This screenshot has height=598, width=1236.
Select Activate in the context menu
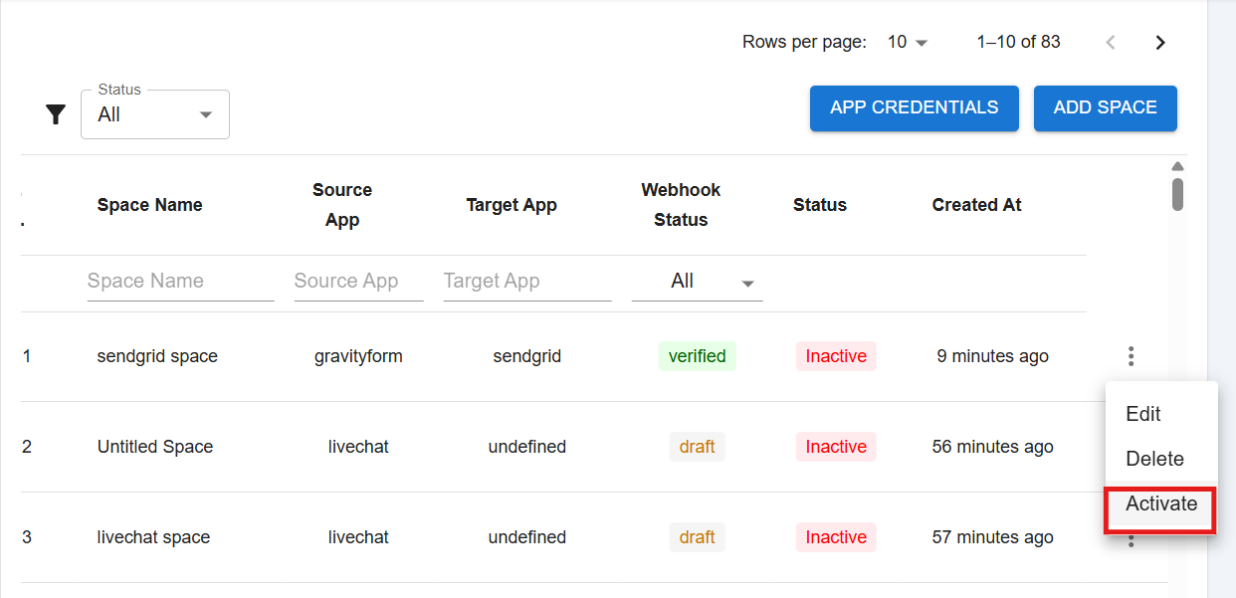coord(1161,504)
